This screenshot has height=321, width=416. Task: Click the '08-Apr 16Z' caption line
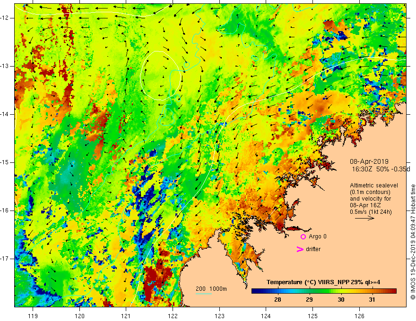365,205
